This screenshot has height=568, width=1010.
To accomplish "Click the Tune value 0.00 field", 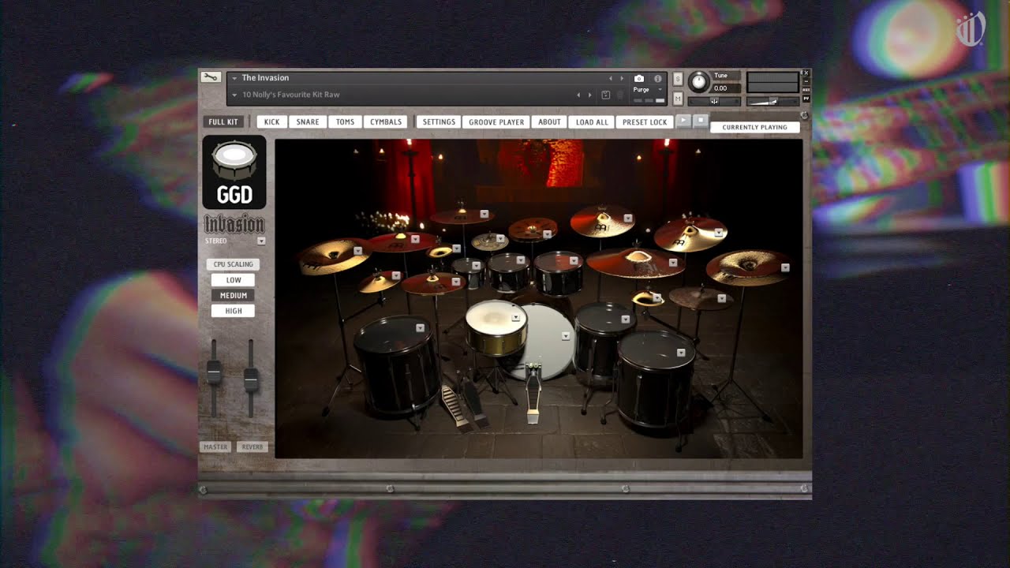I will click(726, 88).
